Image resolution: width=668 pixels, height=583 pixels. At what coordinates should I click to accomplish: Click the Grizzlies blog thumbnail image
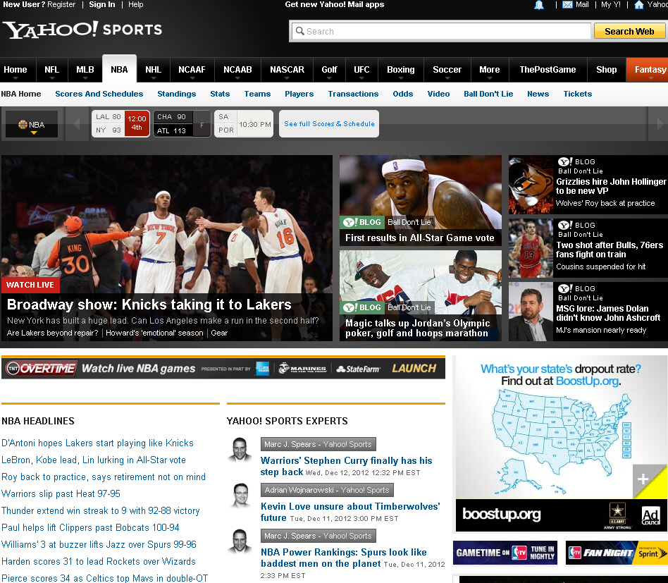[x=531, y=185]
